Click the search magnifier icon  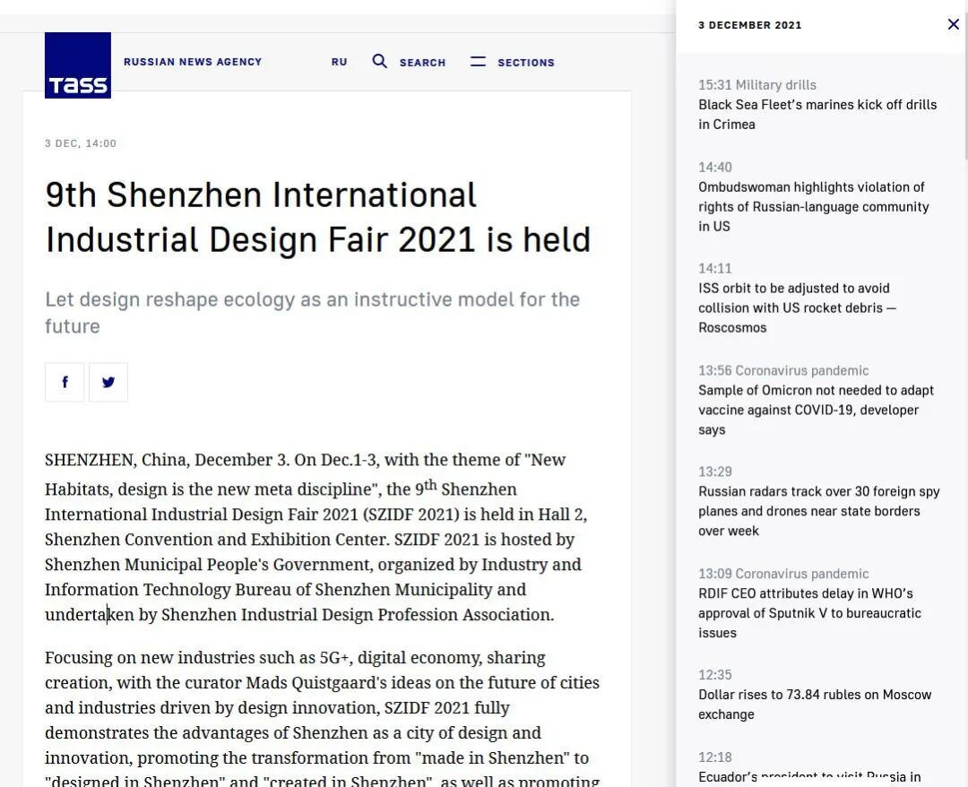[380, 61]
